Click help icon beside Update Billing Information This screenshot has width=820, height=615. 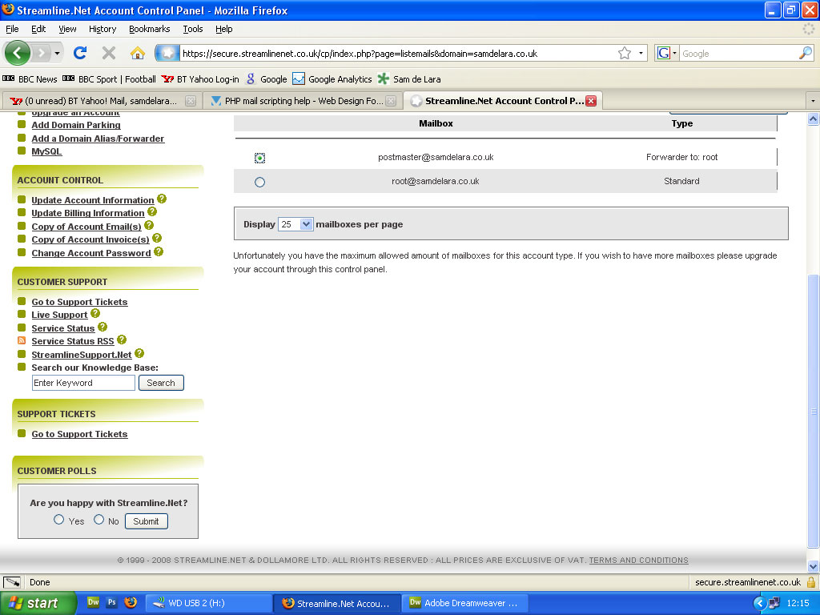(152, 211)
